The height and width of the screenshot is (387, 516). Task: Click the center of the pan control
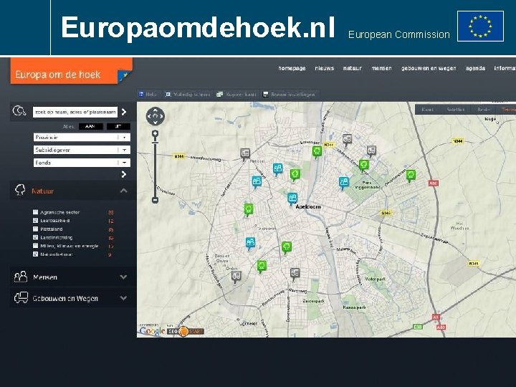pos(156,116)
